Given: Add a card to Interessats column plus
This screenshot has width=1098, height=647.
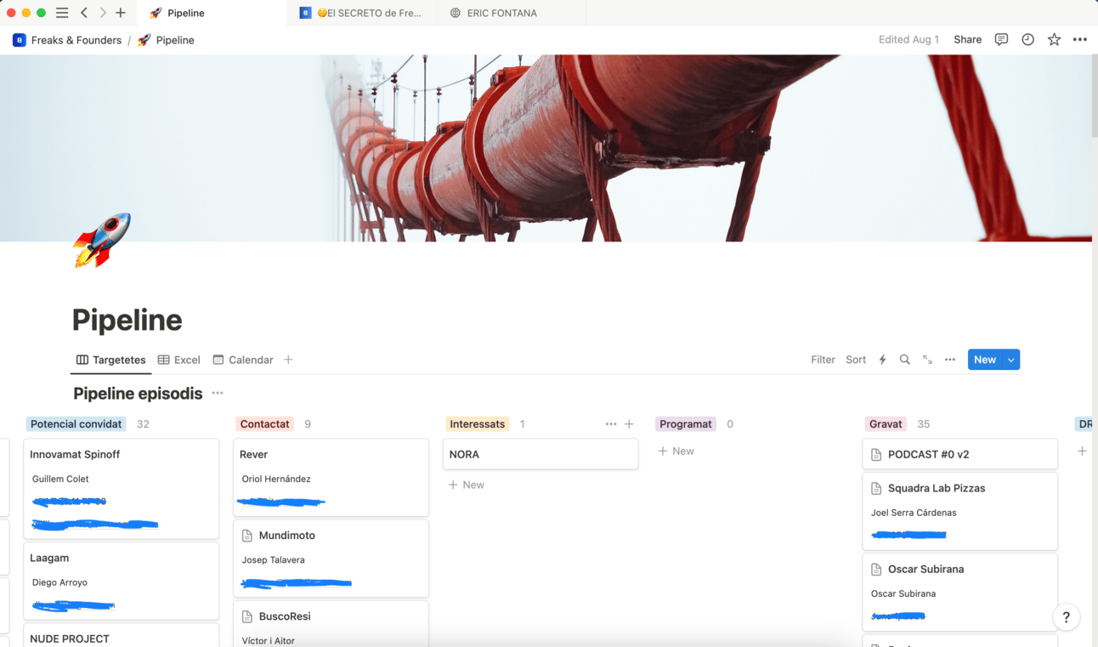Looking at the screenshot, I should click(x=630, y=423).
